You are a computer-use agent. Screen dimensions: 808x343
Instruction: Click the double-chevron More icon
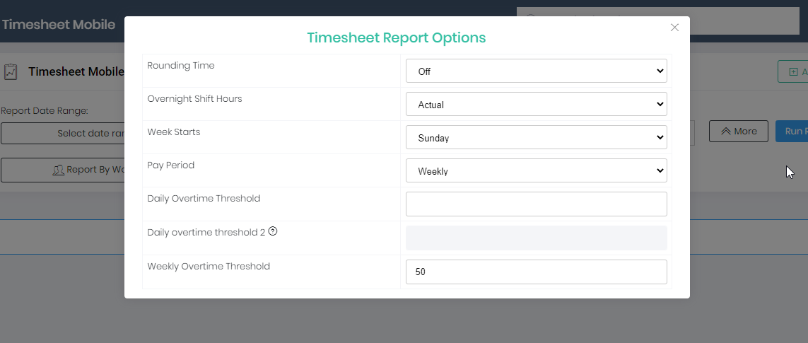(725, 131)
